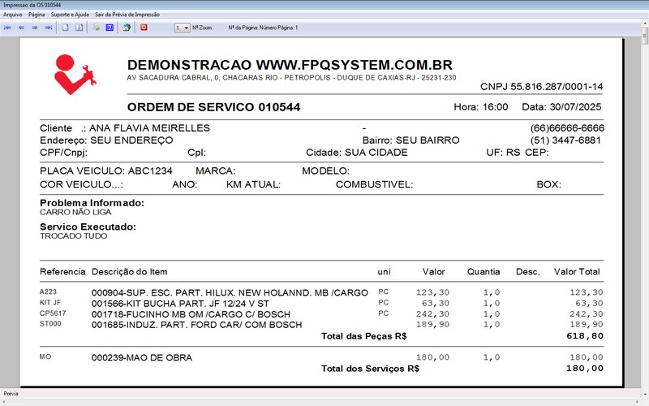Click Total dos Serviços value 180,00
The height and width of the screenshot is (406, 649).
point(585,369)
